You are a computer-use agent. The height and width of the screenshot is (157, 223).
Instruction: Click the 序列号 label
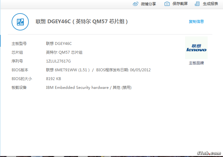[x=17, y=61]
